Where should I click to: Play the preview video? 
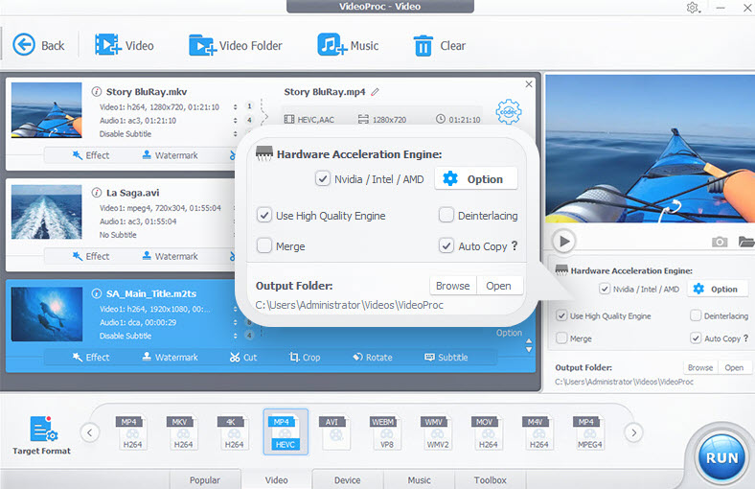564,241
